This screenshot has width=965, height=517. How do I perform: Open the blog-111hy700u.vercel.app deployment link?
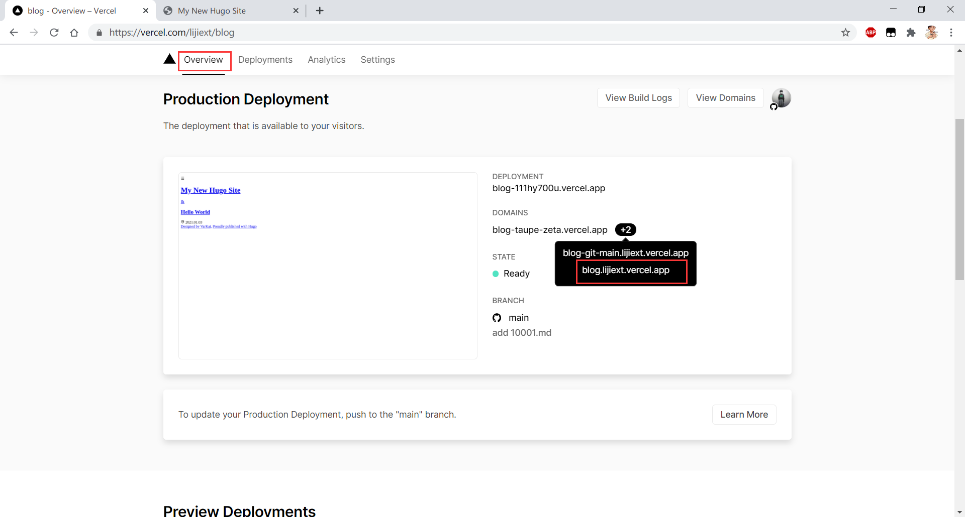point(548,188)
